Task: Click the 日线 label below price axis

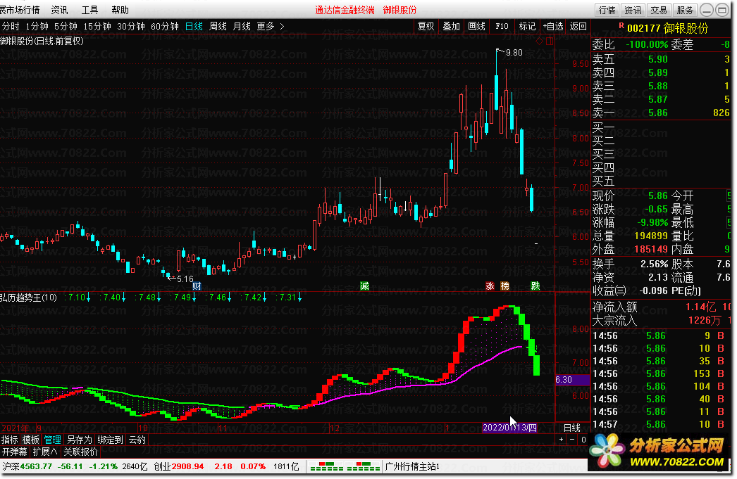Action: (572, 428)
